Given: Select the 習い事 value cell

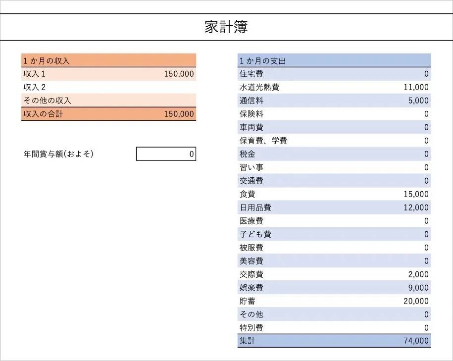Looking at the screenshot, I should click(x=426, y=167).
